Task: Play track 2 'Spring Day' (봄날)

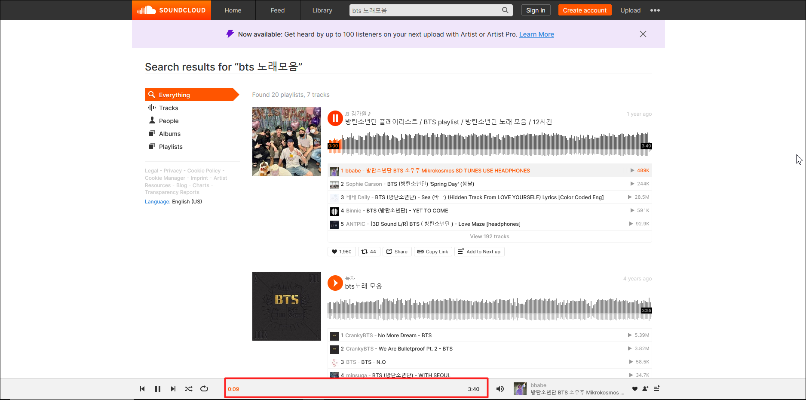Action: click(490, 184)
